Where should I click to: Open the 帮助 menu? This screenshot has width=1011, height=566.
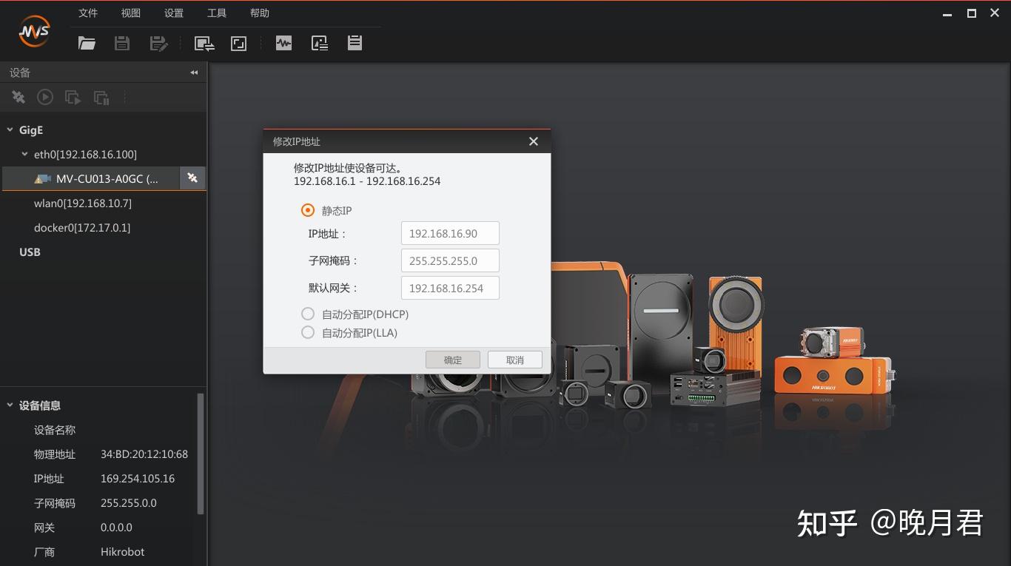pos(259,13)
